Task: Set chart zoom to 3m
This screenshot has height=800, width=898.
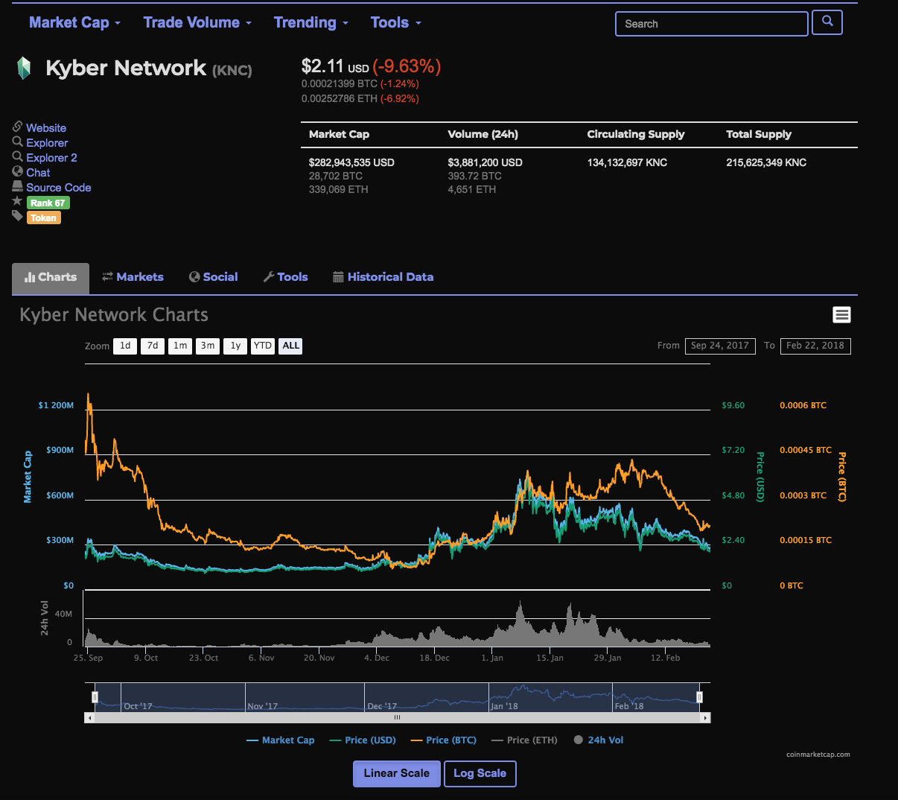Action: [208, 346]
